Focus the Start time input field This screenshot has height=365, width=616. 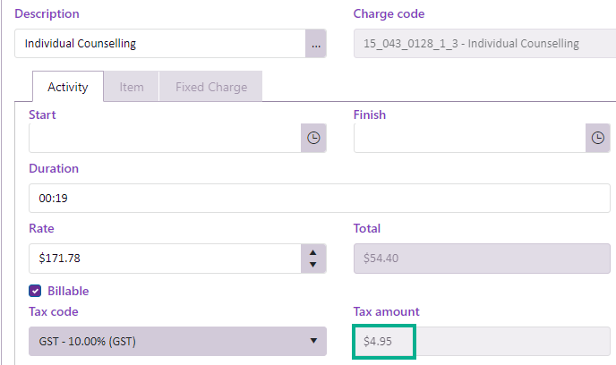[166, 139]
